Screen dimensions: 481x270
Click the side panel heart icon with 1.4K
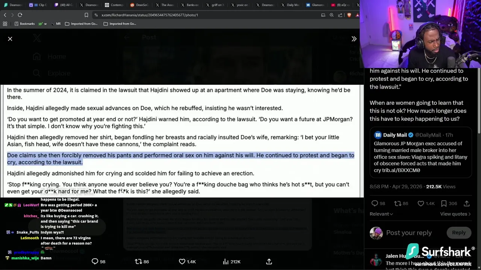[421, 203]
